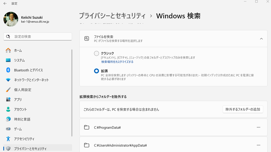Viewport: 271px width, 152px height.
Task: Click the ゲーム controller icon
Action: (x=8, y=129)
